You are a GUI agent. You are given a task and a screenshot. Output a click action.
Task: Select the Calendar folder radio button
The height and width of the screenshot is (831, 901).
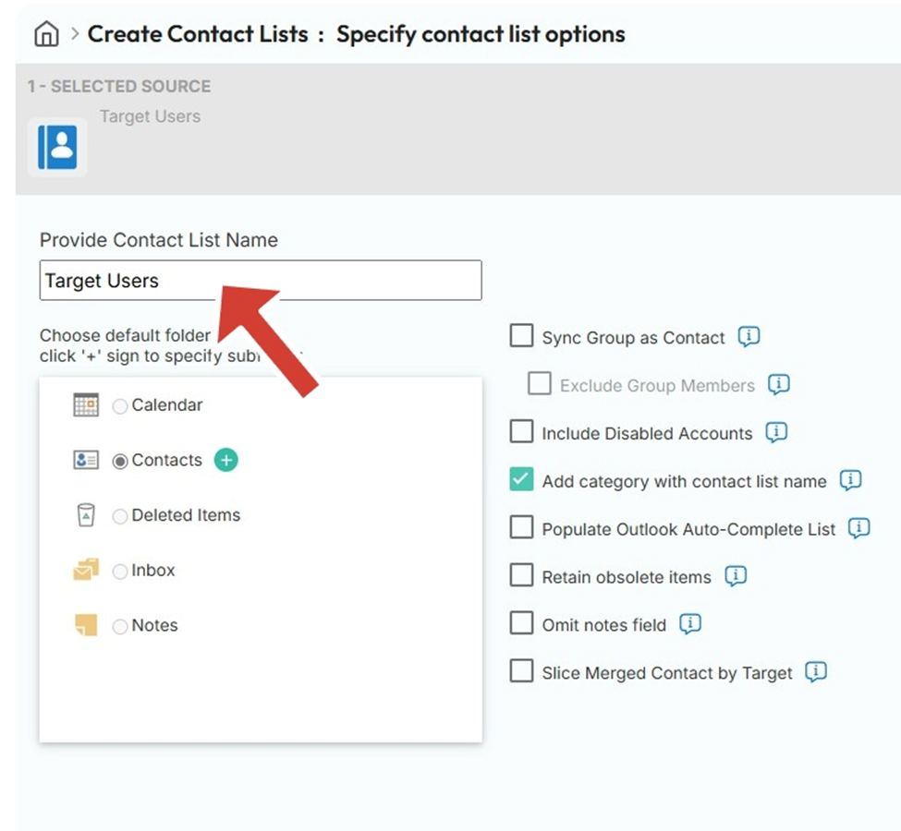click(x=119, y=406)
